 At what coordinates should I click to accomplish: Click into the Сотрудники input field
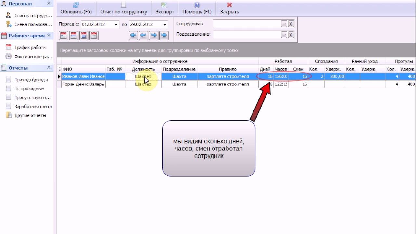point(247,24)
